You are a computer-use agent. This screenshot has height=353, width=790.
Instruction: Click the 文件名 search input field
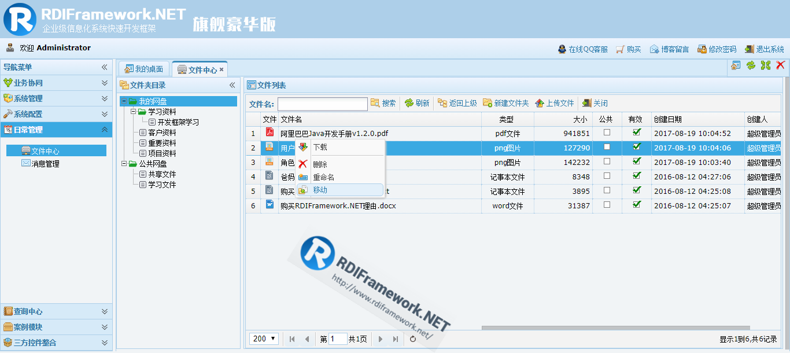point(322,104)
